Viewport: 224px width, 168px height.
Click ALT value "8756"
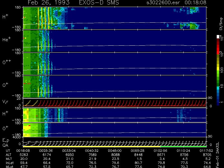tap(184, 155)
